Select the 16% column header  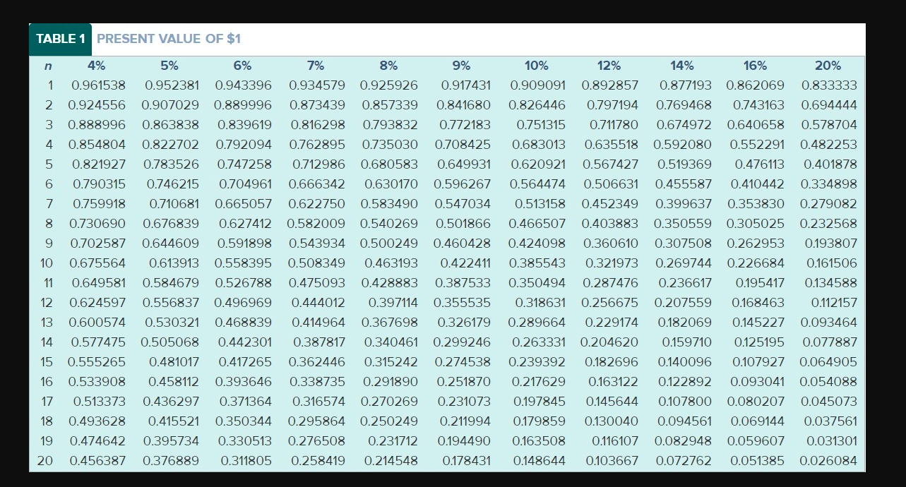pos(756,66)
